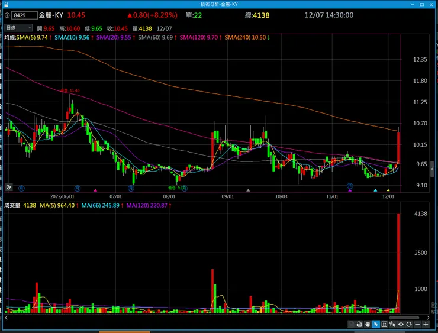Screen dimensions: 438x333
Task: Click the 12.35 price axis label
Action: [x=420, y=59]
